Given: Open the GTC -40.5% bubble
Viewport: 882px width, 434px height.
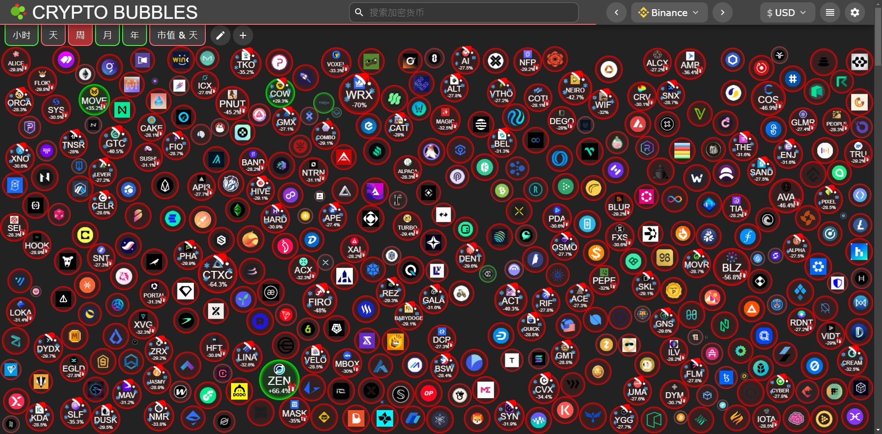Looking at the screenshot, I should tap(115, 142).
